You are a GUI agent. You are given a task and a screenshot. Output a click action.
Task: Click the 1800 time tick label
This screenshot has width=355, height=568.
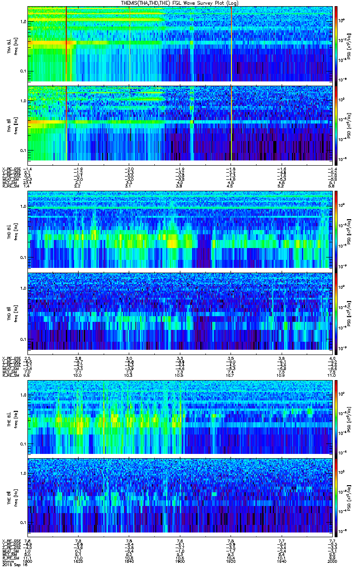click(x=28, y=561)
